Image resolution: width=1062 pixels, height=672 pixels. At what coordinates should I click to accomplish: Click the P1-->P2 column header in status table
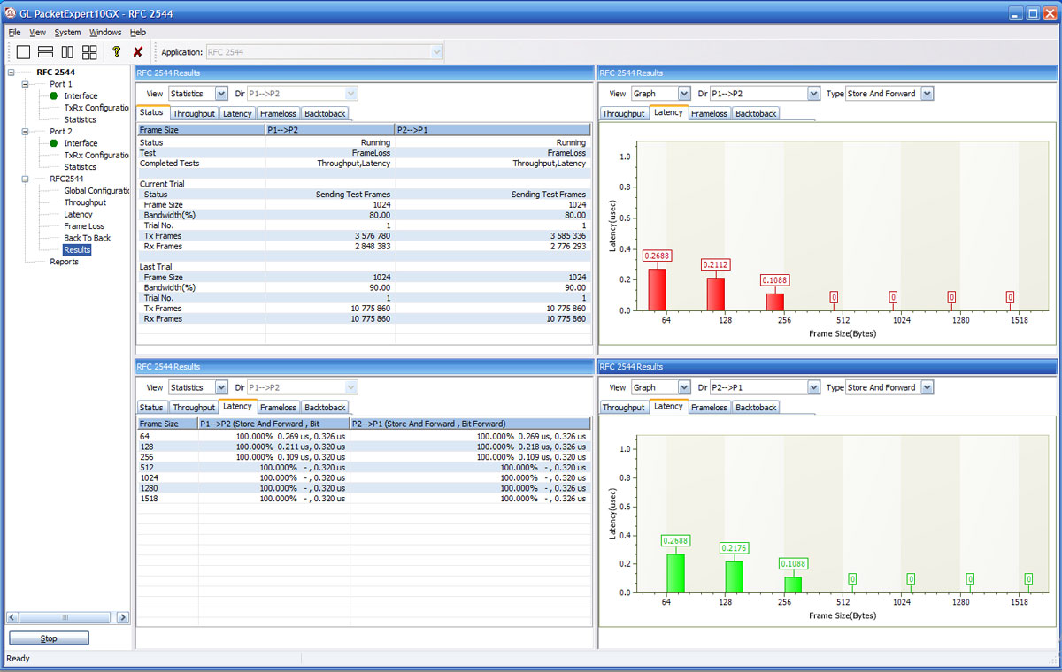(x=330, y=130)
